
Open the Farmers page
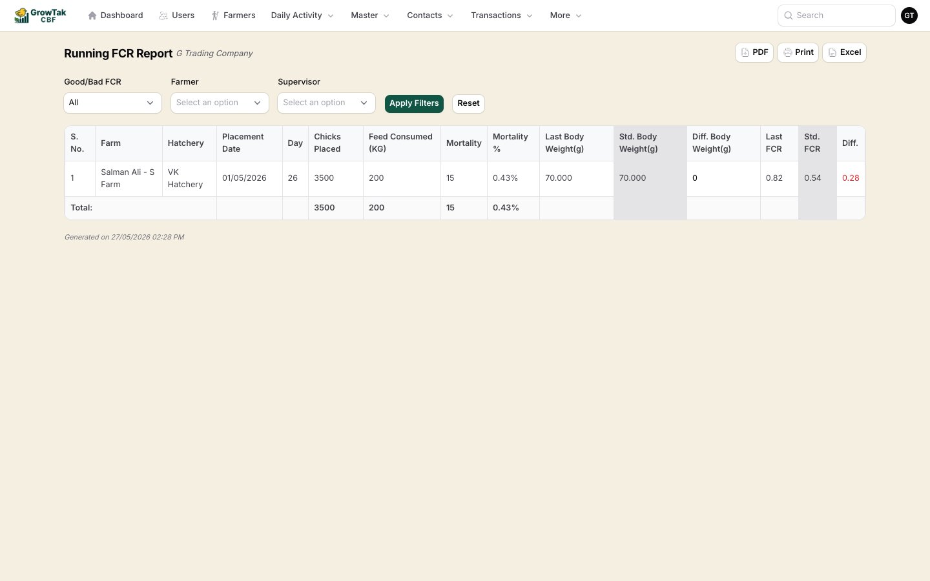click(233, 15)
